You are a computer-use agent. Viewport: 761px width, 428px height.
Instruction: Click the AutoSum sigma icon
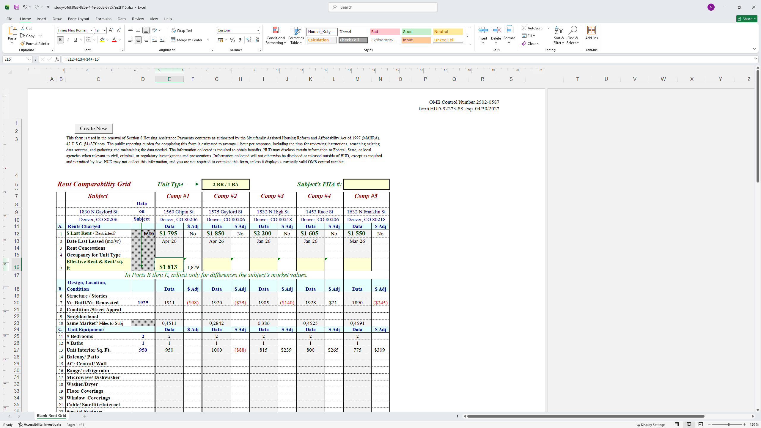pos(524,28)
